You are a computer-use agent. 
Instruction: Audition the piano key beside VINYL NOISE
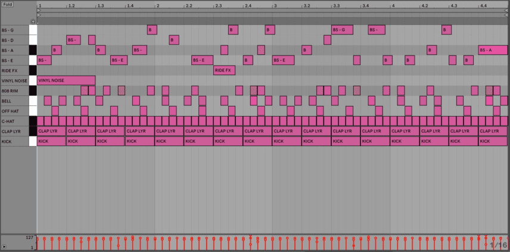click(x=33, y=81)
